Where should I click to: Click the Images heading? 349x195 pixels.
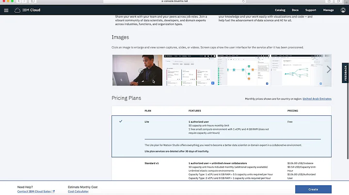pyautogui.click(x=120, y=37)
